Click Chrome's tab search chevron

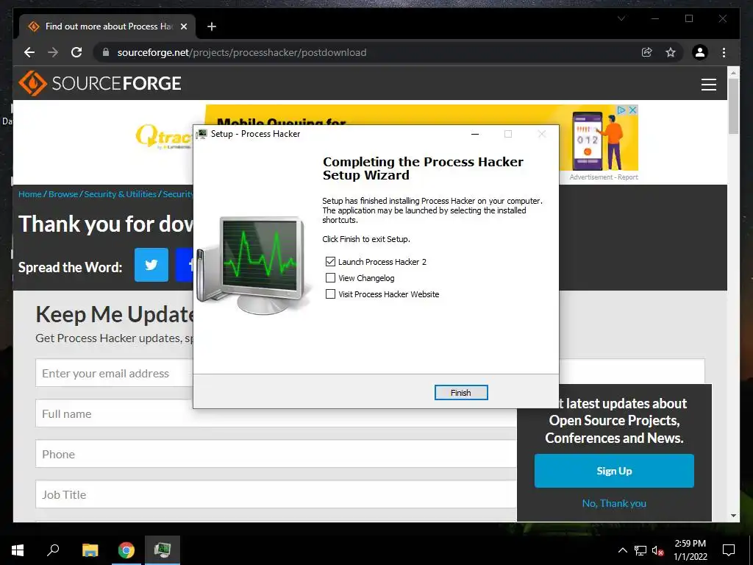pos(621,18)
